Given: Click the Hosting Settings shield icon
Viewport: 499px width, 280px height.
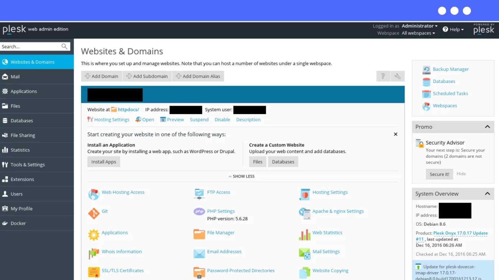Looking at the screenshot, I should (x=305, y=194).
